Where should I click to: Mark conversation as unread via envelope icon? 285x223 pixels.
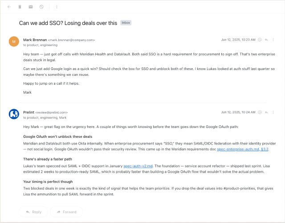coord(31,7)
